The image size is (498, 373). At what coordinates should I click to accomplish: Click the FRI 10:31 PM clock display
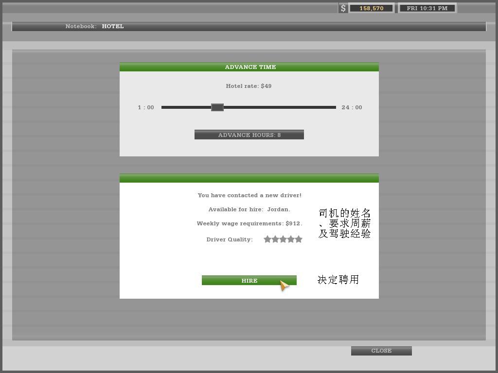(x=427, y=8)
